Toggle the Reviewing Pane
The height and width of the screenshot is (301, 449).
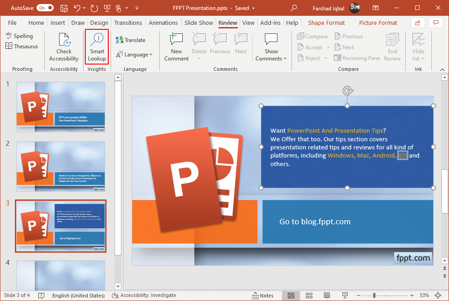(x=357, y=58)
